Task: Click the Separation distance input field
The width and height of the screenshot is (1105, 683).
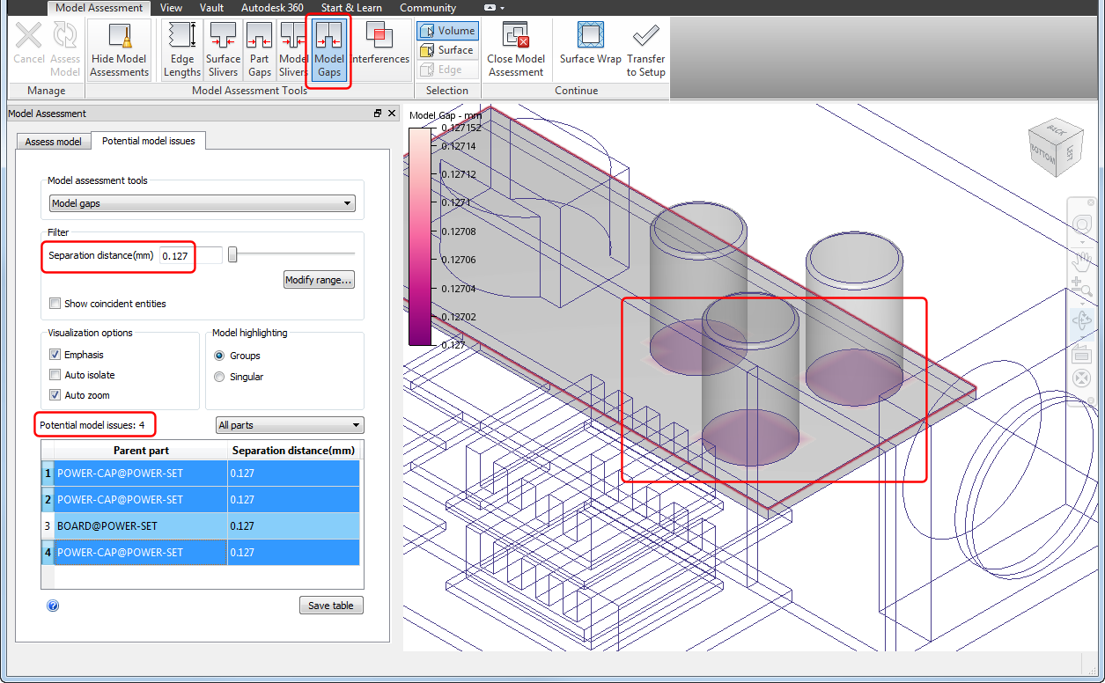Action: pyautogui.click(x=189, y=256)
